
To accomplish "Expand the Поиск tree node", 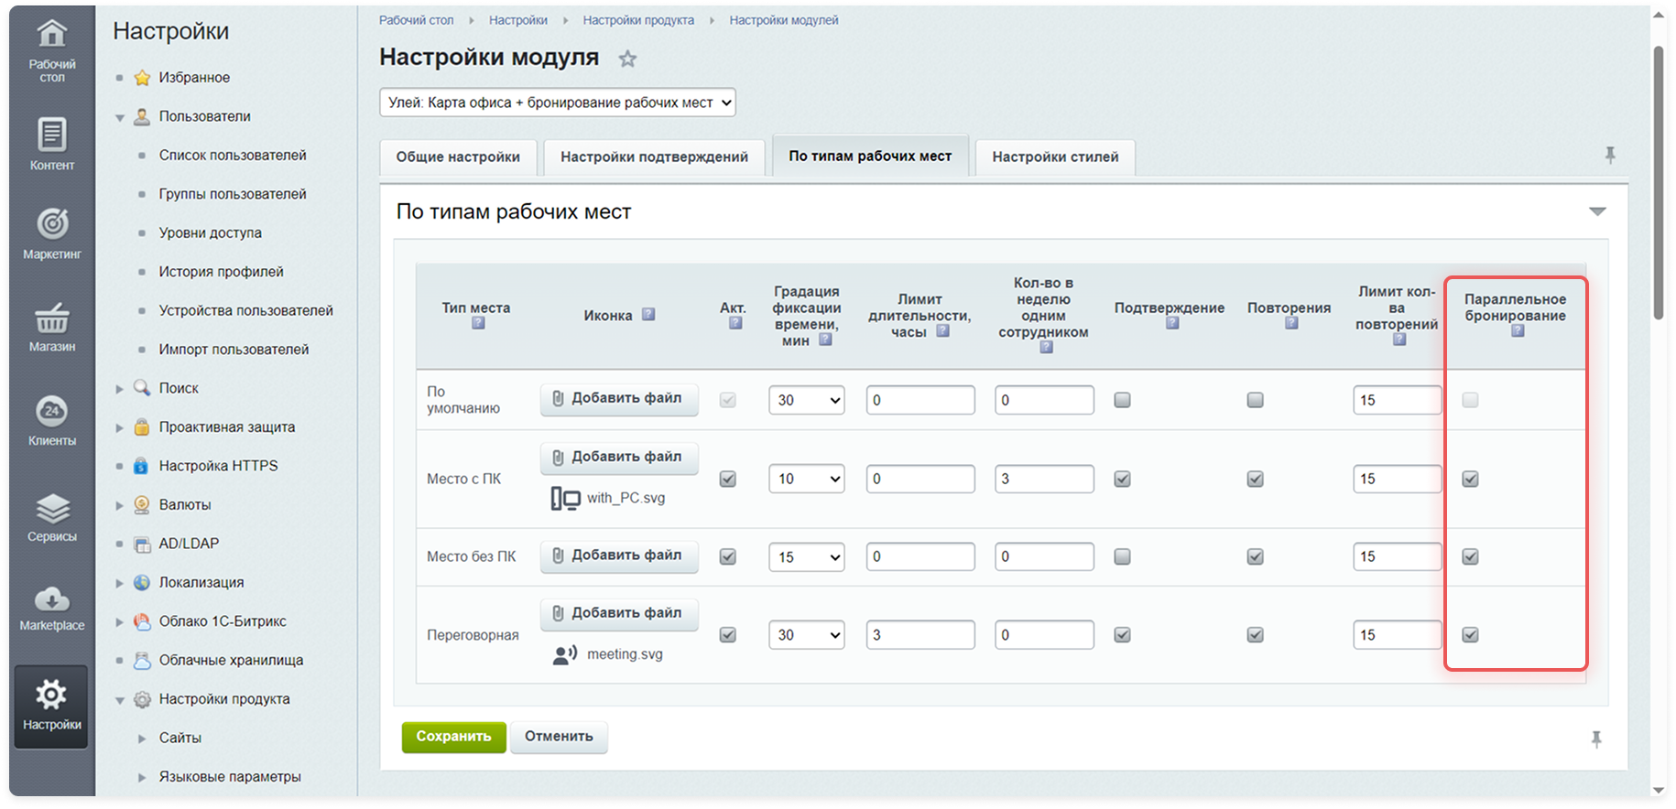I will (x=119, y=389).
